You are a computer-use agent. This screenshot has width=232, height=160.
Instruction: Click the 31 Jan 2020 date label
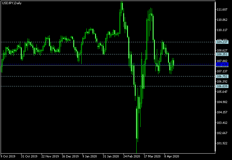111,156
